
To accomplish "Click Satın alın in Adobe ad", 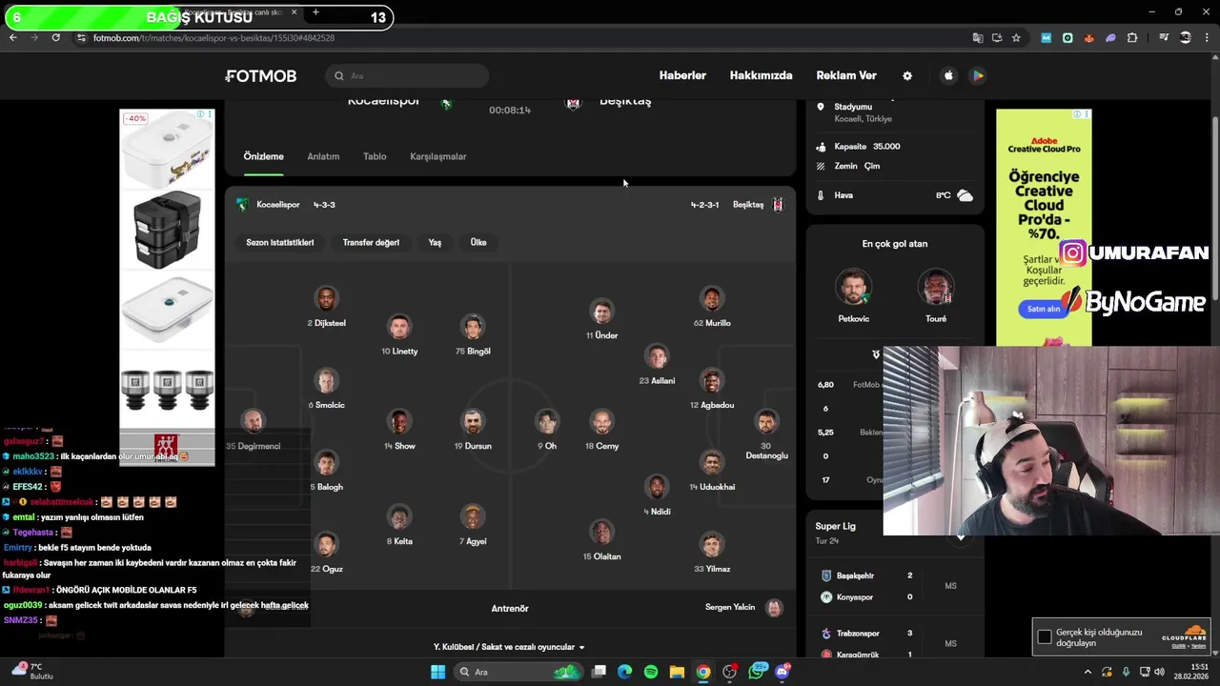I will tap(1044, 309).
